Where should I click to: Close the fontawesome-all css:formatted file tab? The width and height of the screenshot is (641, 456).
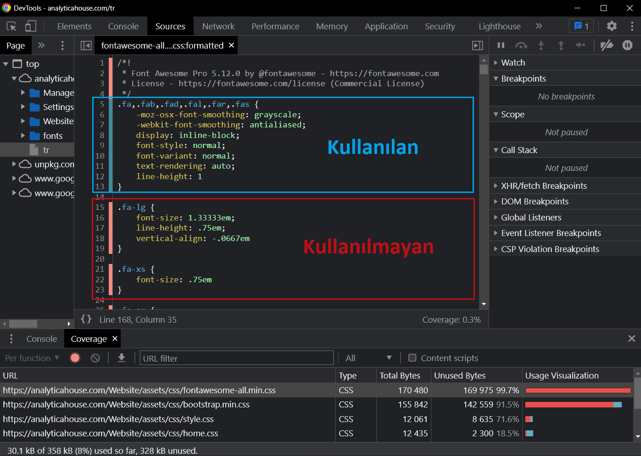[232, 45]
